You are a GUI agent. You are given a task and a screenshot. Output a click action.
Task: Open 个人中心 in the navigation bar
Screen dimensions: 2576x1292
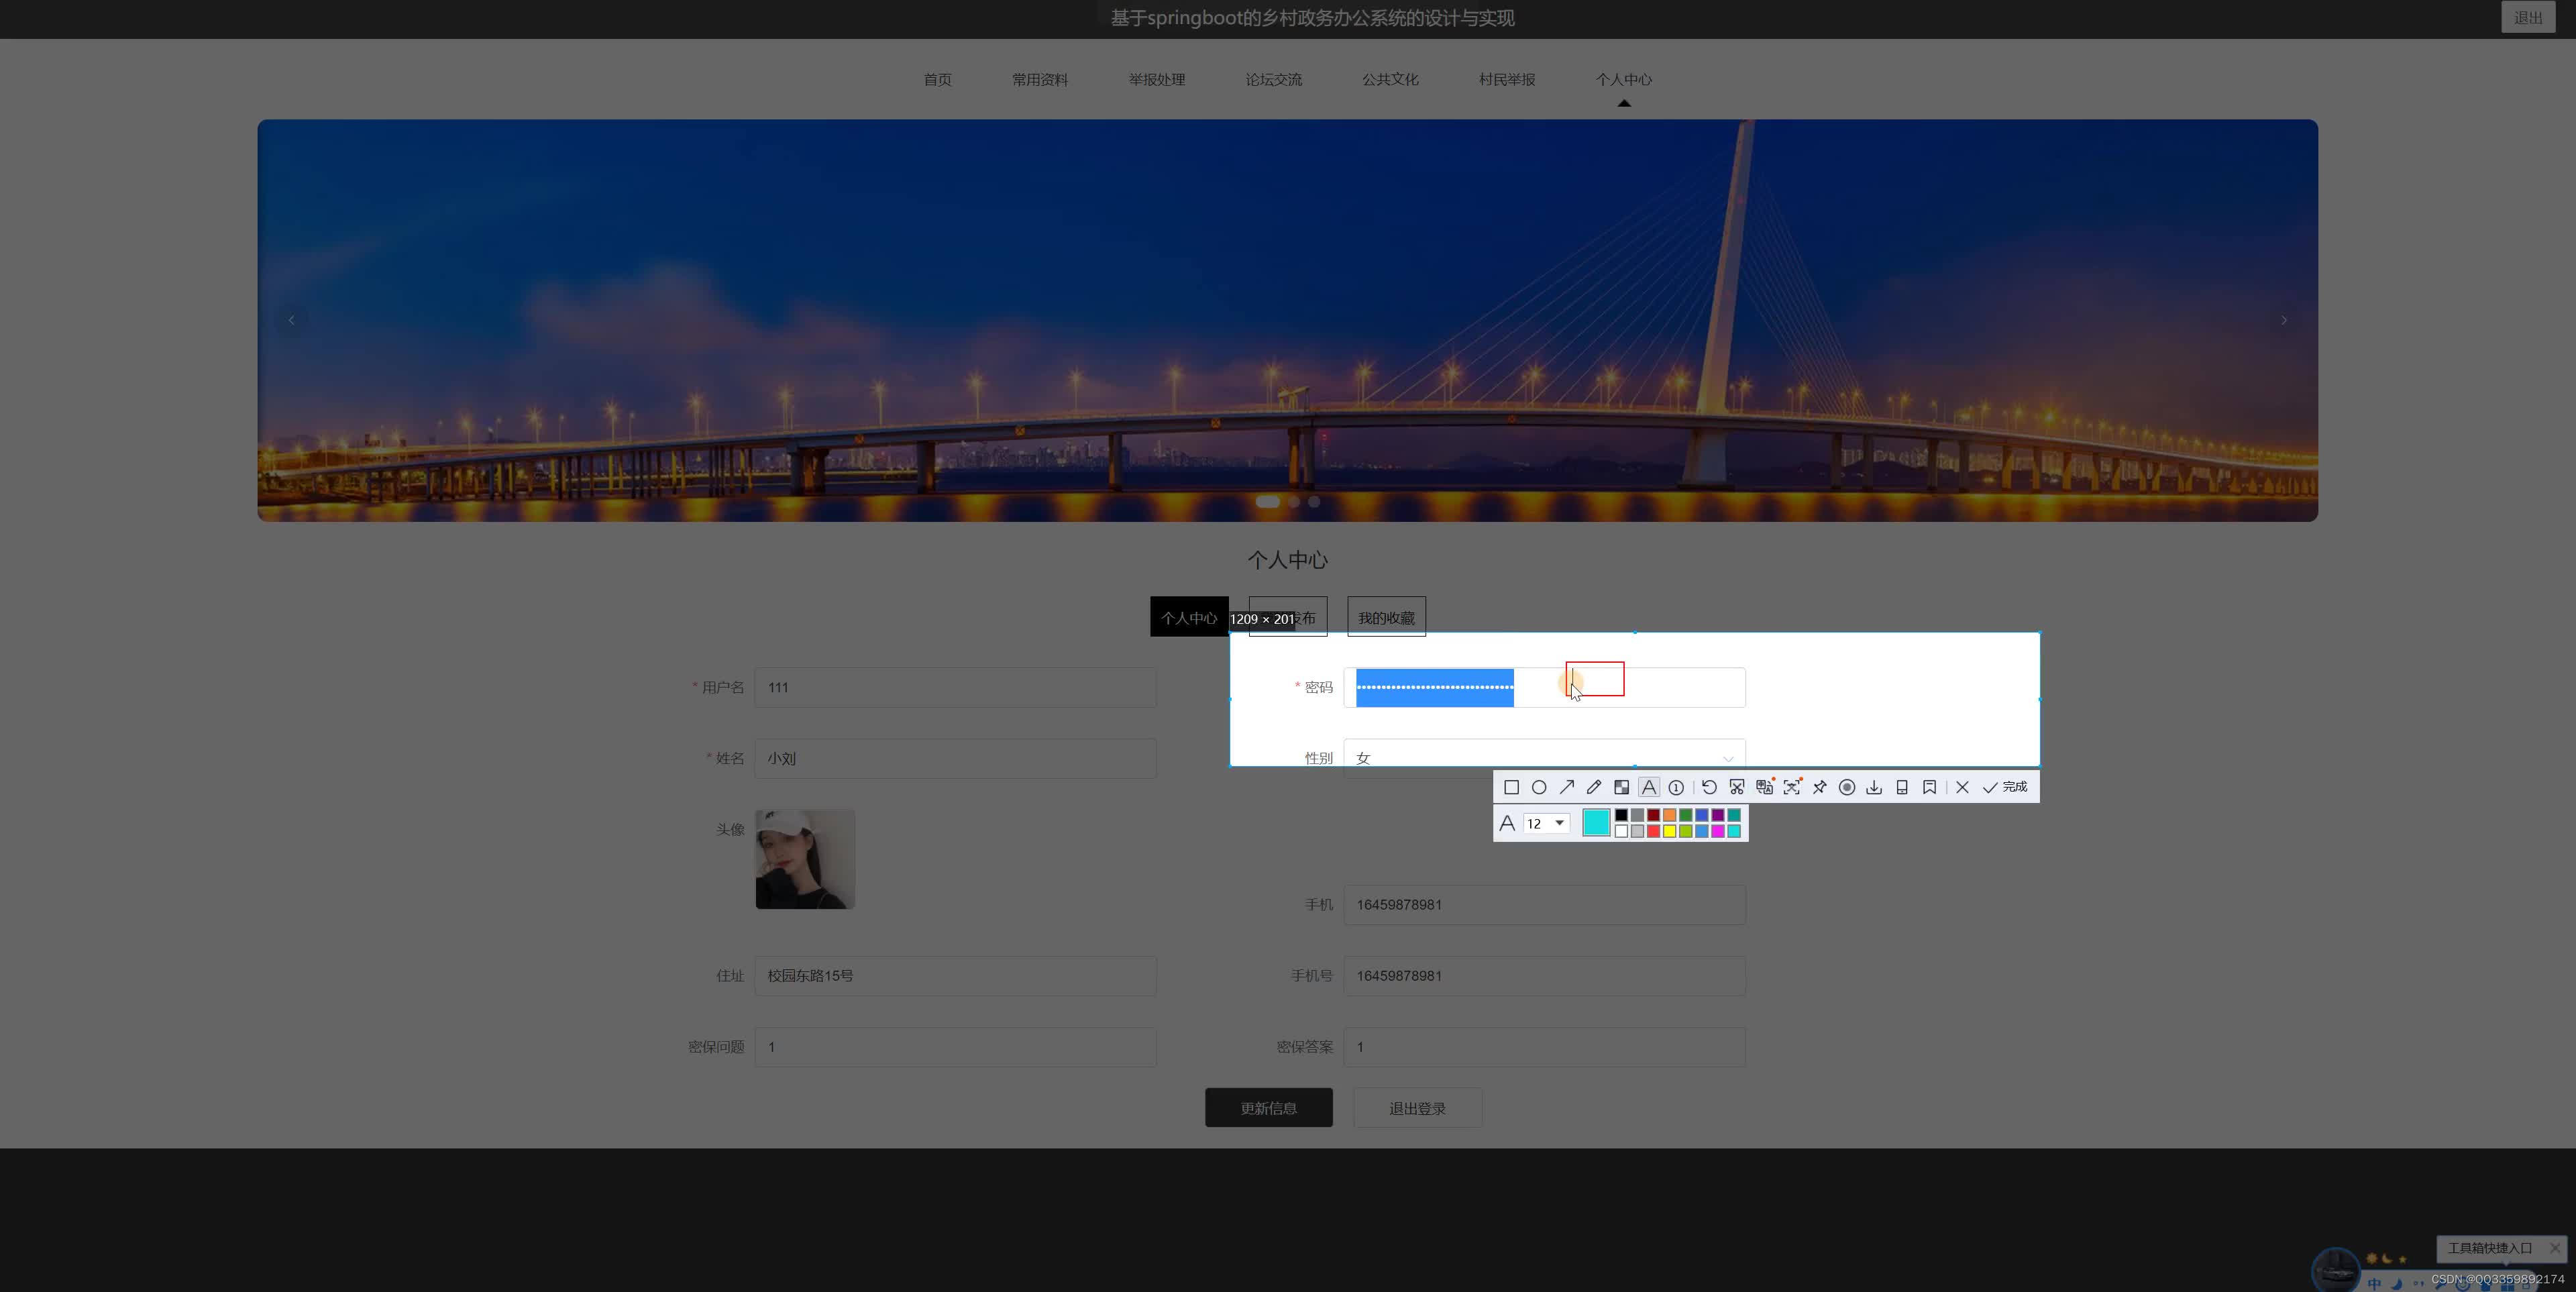click(1623, 79)
